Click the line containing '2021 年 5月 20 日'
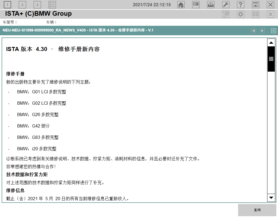Viewport: 278px width, 217px height. click(67, 199)
